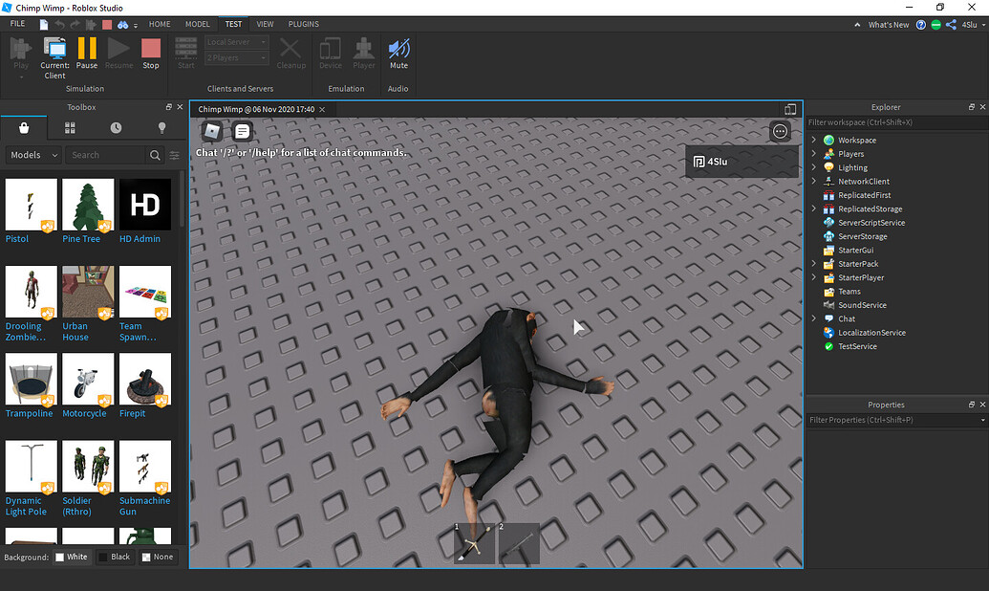Expand the Lighting tree node
The height and width of the screenshot is (591, 989).
(813, 167)
